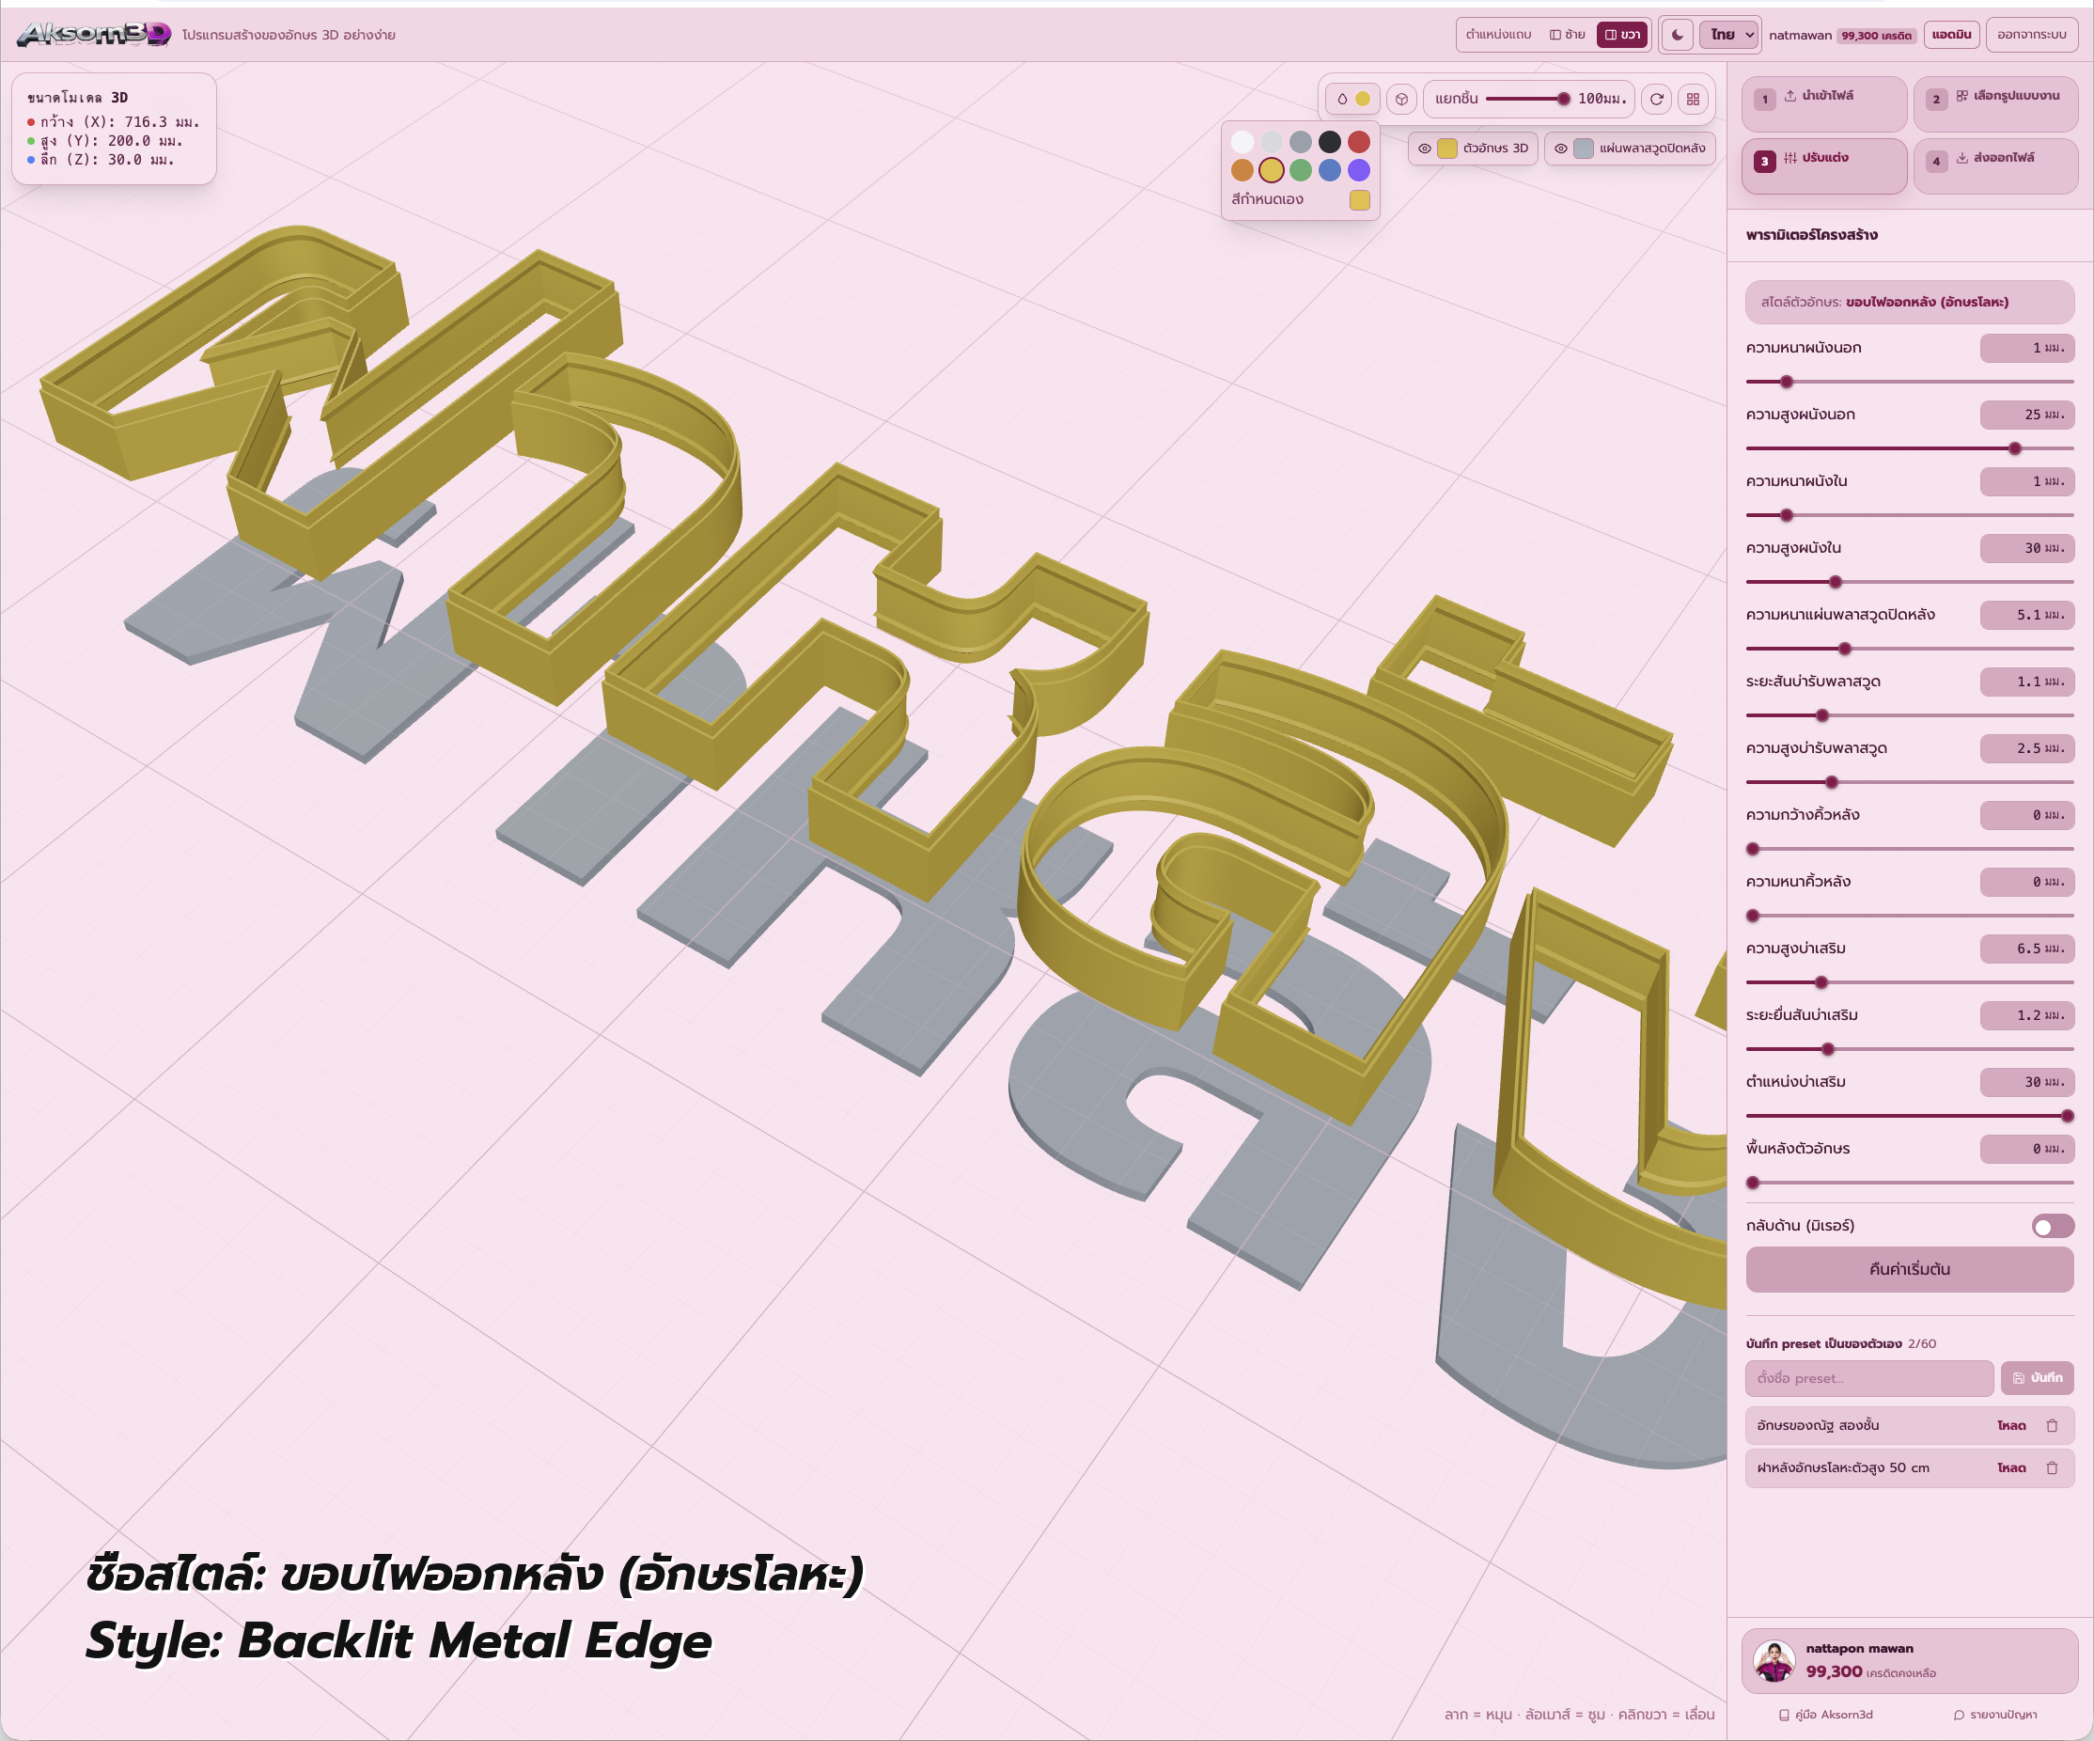Click the ความสูงบ่าเสริม value field
Screen dimensions: 2094x1741
(x=2027, y=949)
